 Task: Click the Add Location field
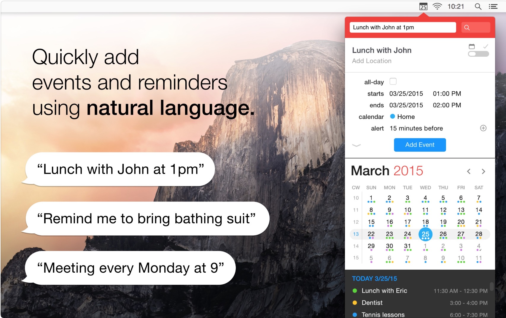pos(372,61)
